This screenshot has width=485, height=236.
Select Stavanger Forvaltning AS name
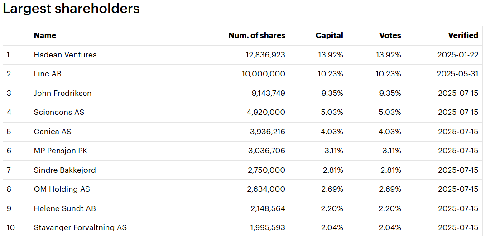point(81,228)
